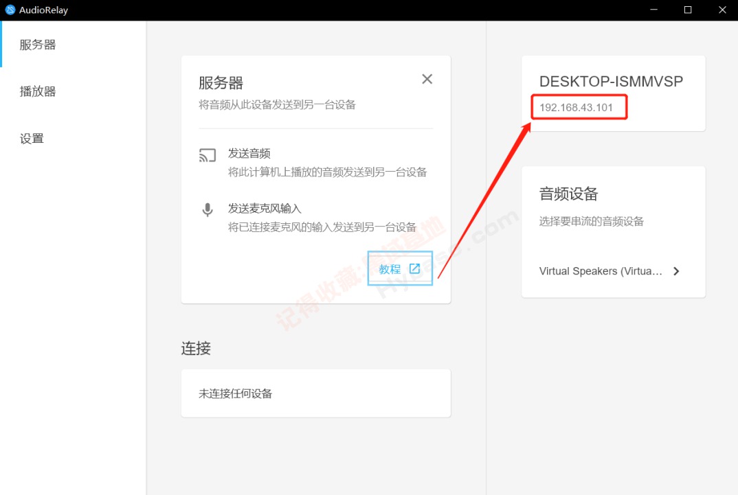This screenshot has height=495, width=738.
Task: Click the 未连接任何设备 status row
Action: click(316, 393)
